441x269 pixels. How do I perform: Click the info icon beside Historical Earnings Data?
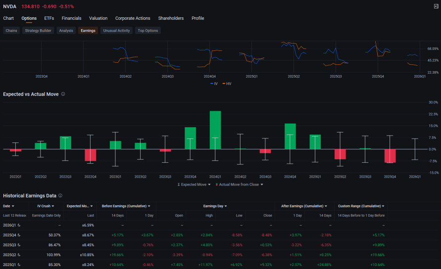(60, 196)
